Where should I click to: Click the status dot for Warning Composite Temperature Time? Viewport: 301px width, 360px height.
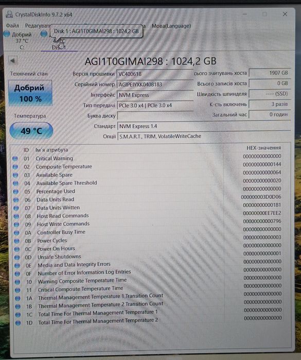(17, 282)
